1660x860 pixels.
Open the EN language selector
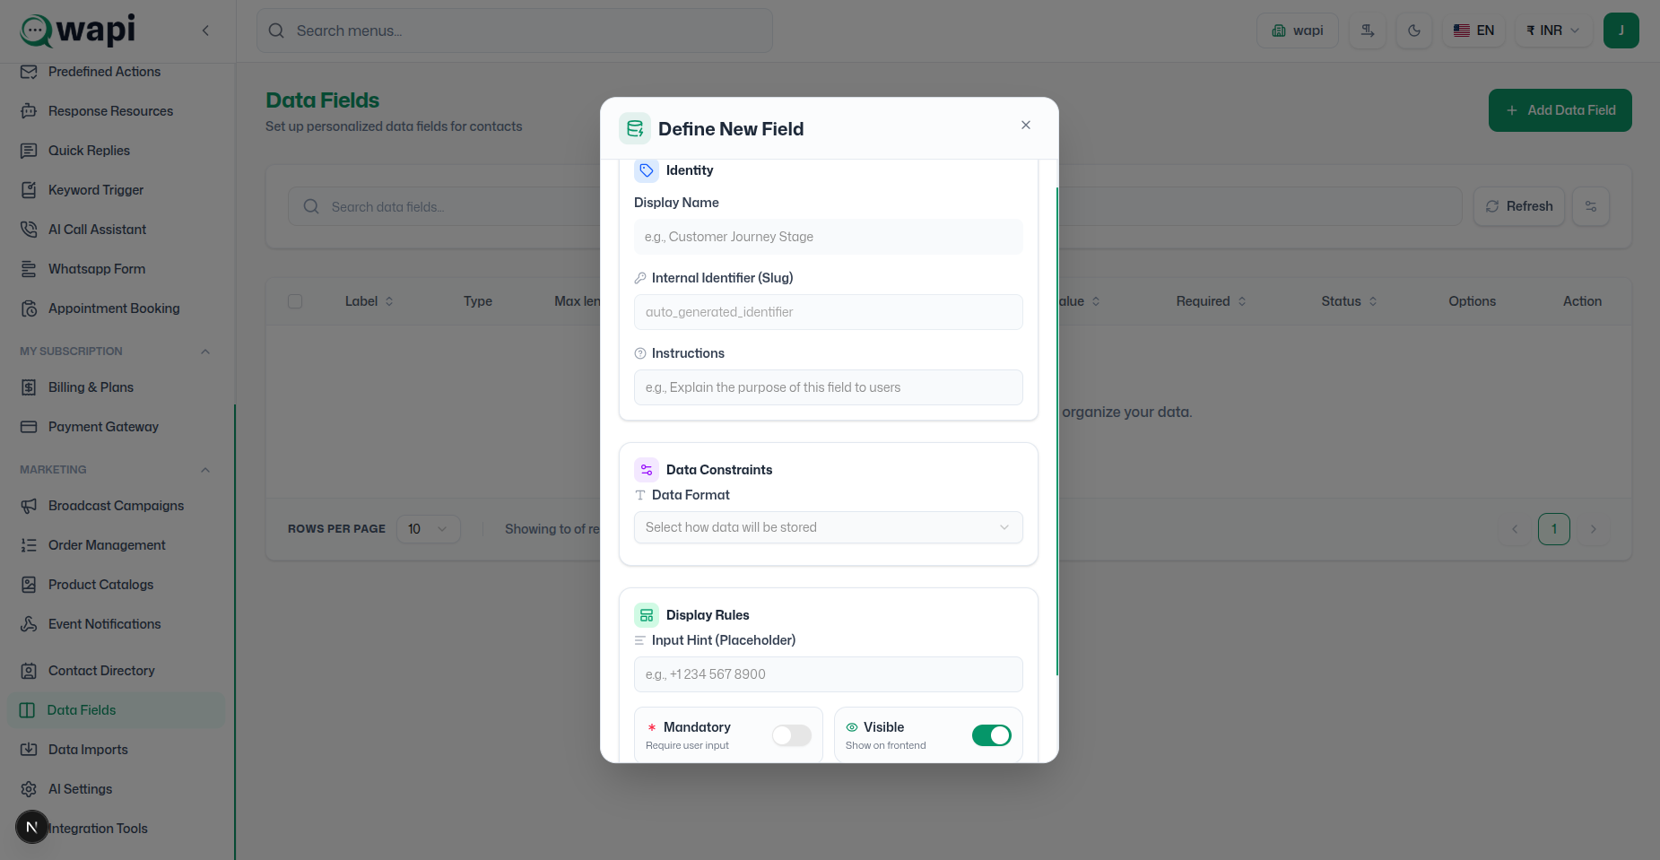click(1473, 30)
